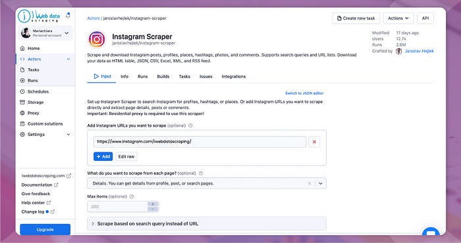Open the what-to-scrape dropdown arrow
Viewport: 461px width, 243px height.
[x=321, y=183]
